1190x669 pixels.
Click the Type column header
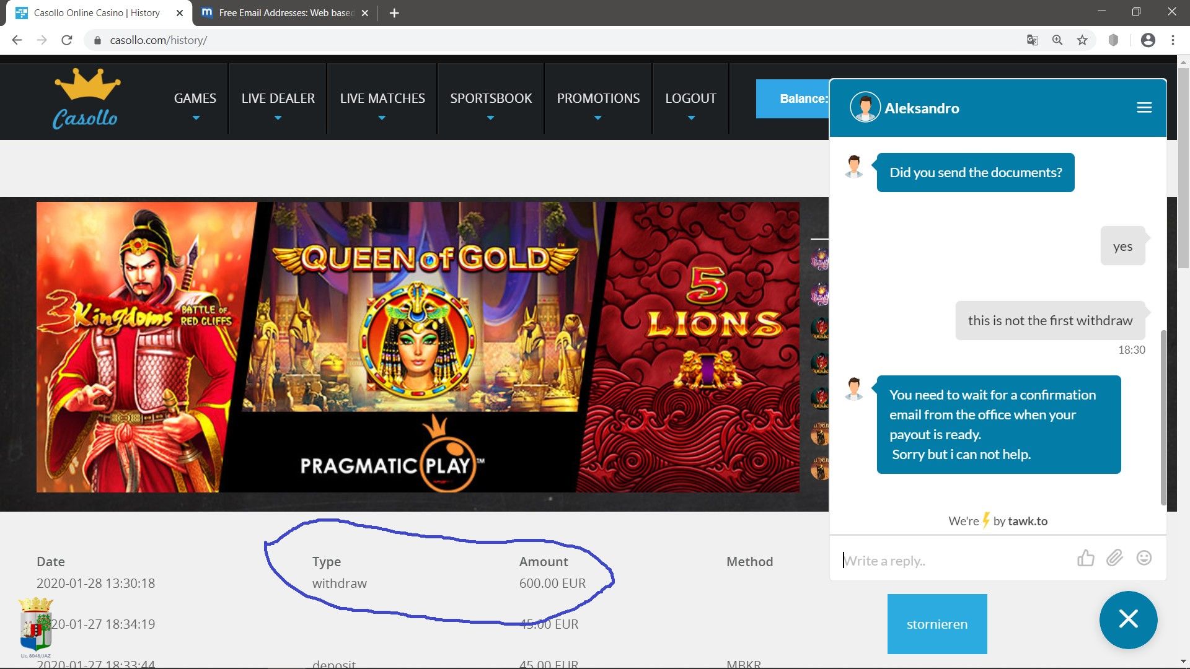coord(327,562)
